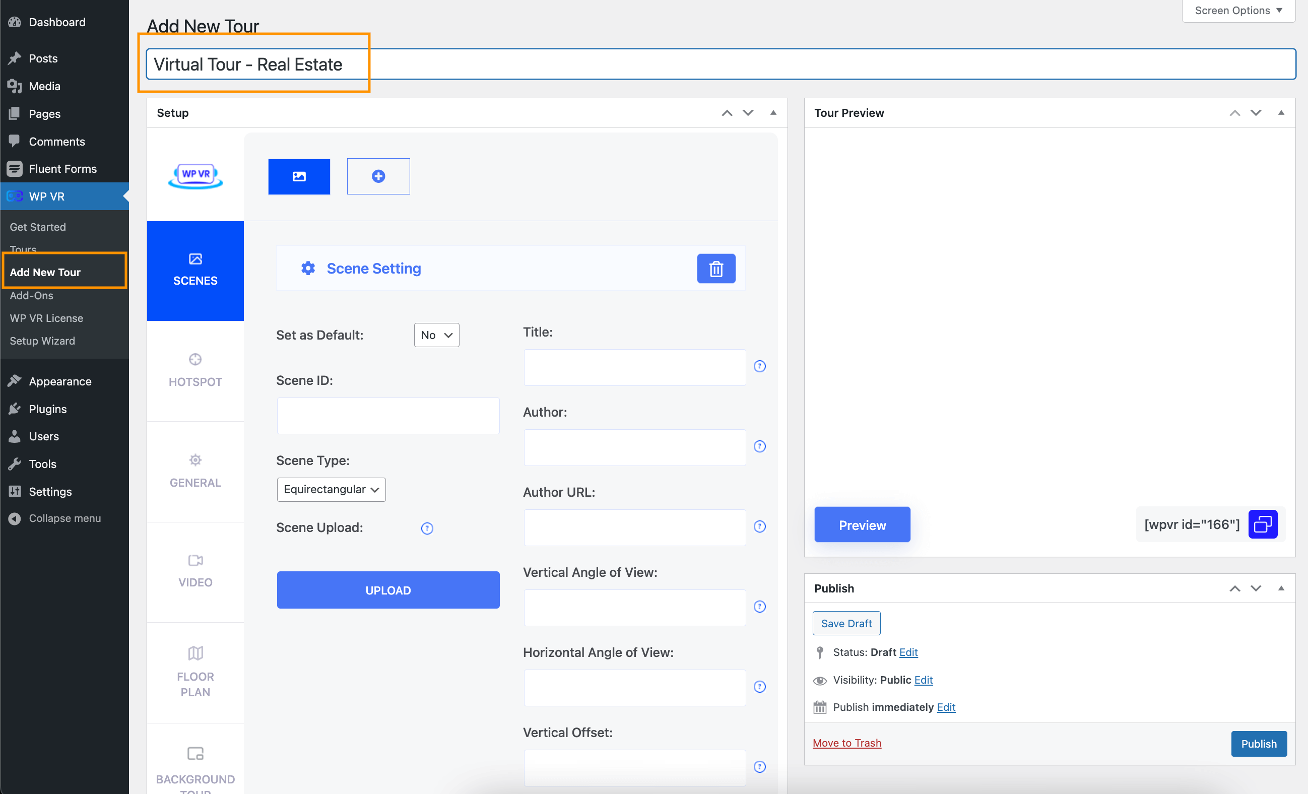Click the delete scene trash icon
This screenshot has width=1308, height=794.
tap(715, 268)
